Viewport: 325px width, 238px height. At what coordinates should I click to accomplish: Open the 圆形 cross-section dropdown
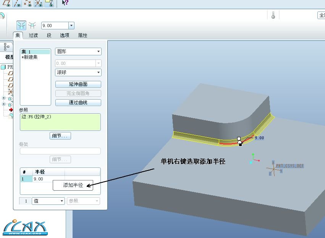78,51
